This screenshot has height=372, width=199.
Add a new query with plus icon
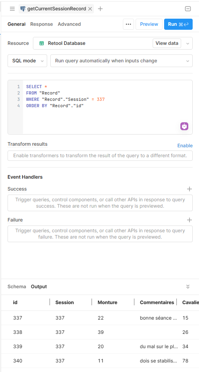point(100,9)
